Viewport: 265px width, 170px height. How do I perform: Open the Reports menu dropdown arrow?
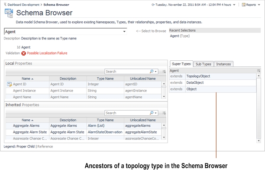(259, 5)
